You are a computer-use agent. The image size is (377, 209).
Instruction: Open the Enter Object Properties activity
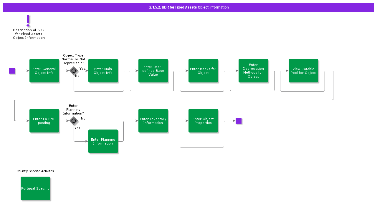[203, 121]
